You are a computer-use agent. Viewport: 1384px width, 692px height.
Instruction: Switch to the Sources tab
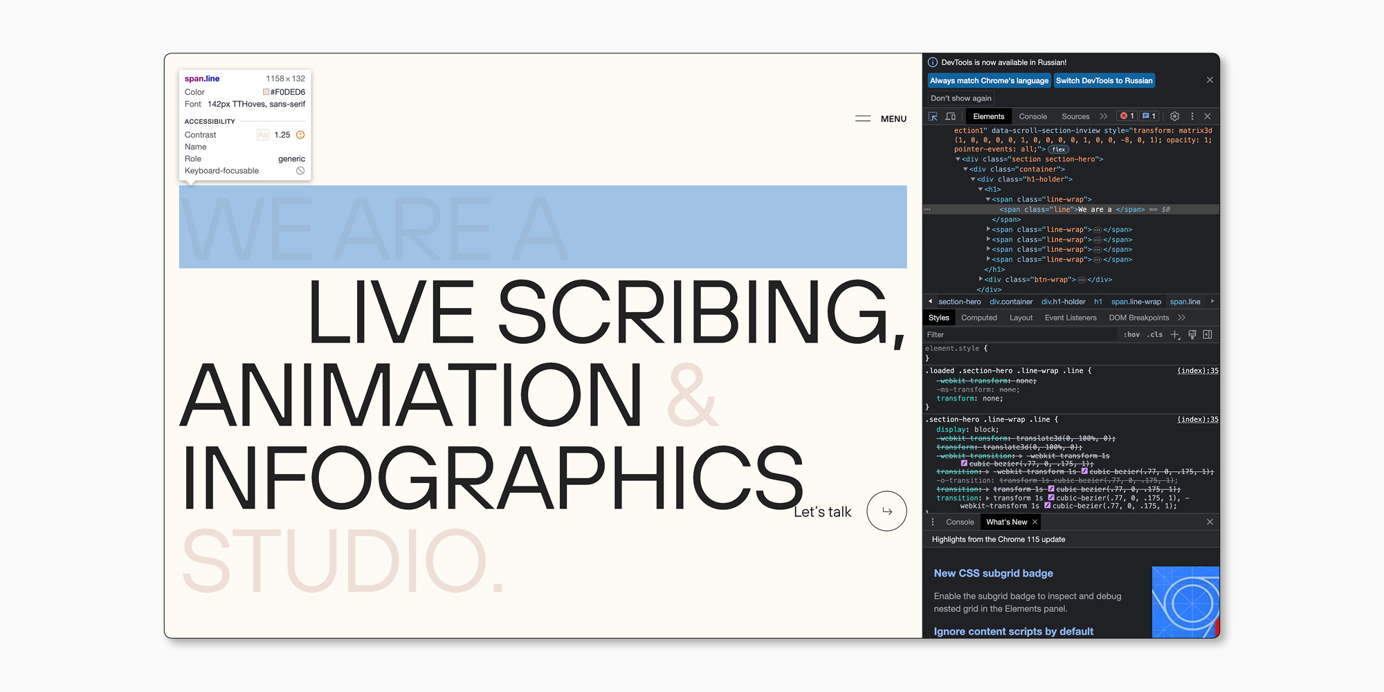[1075, 116]
